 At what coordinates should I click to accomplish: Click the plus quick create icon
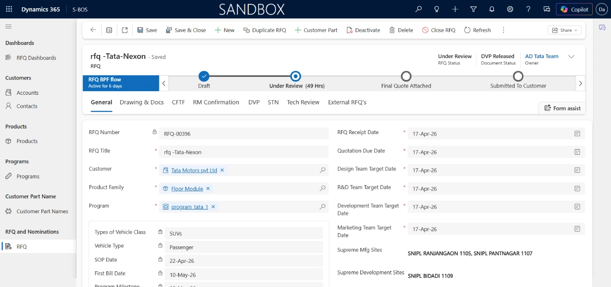pyautogui.click(x=455, y=9)
